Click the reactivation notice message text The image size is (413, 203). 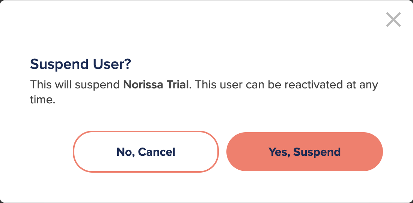tap(204, 92)
